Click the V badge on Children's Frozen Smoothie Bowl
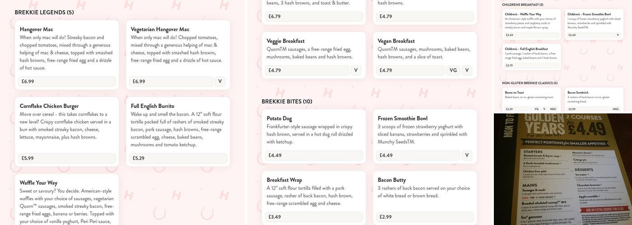Image resolution: width=632 pixels, height=225 pixels. (618, 35)
